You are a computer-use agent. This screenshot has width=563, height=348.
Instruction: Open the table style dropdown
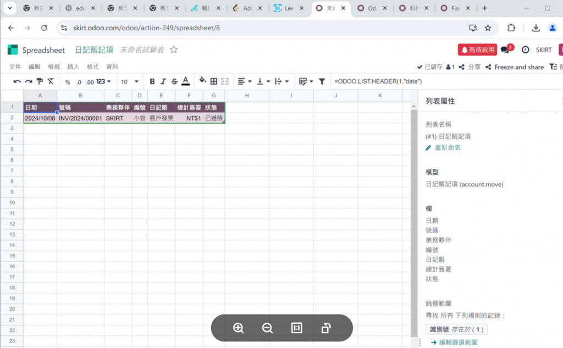point(306,81)
